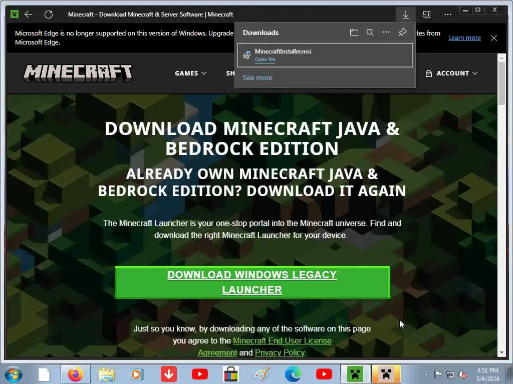Open the blank document taskbar icon
This screenshot has height=384, width=513.
click(x=44, y=374)
